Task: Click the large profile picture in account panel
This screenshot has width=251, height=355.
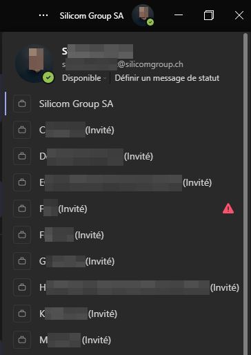Action: tap(34, 64)
